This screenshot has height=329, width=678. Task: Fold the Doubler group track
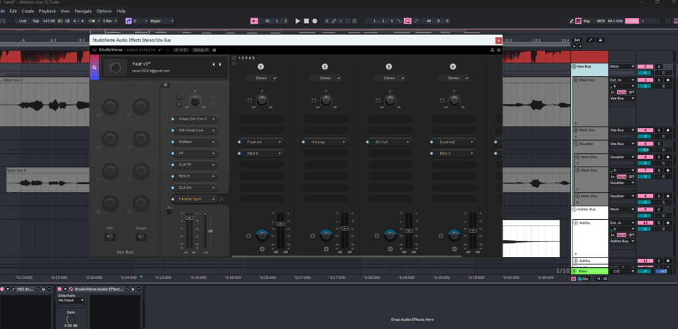coord(576,144)
